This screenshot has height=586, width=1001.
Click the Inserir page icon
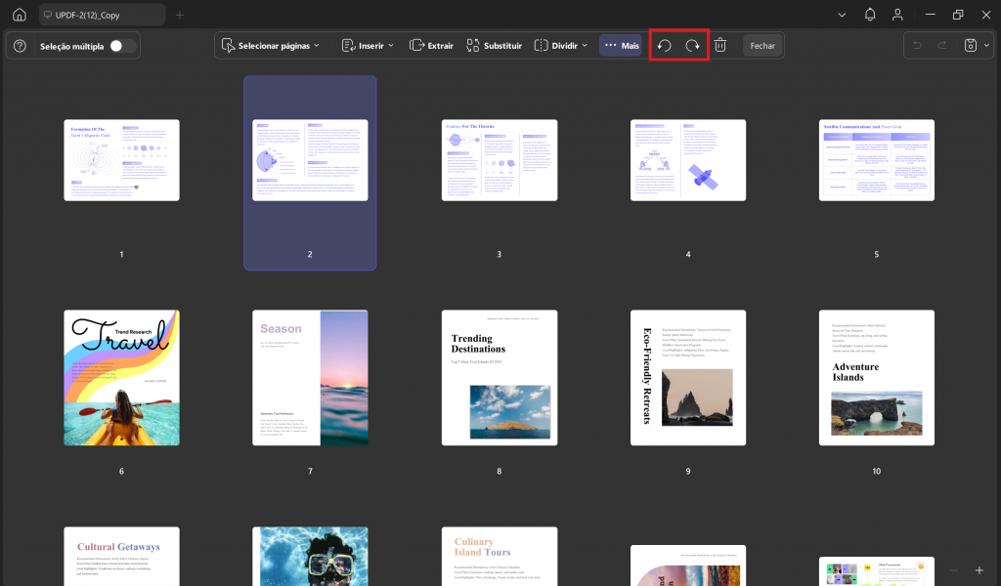click(348, 45)
